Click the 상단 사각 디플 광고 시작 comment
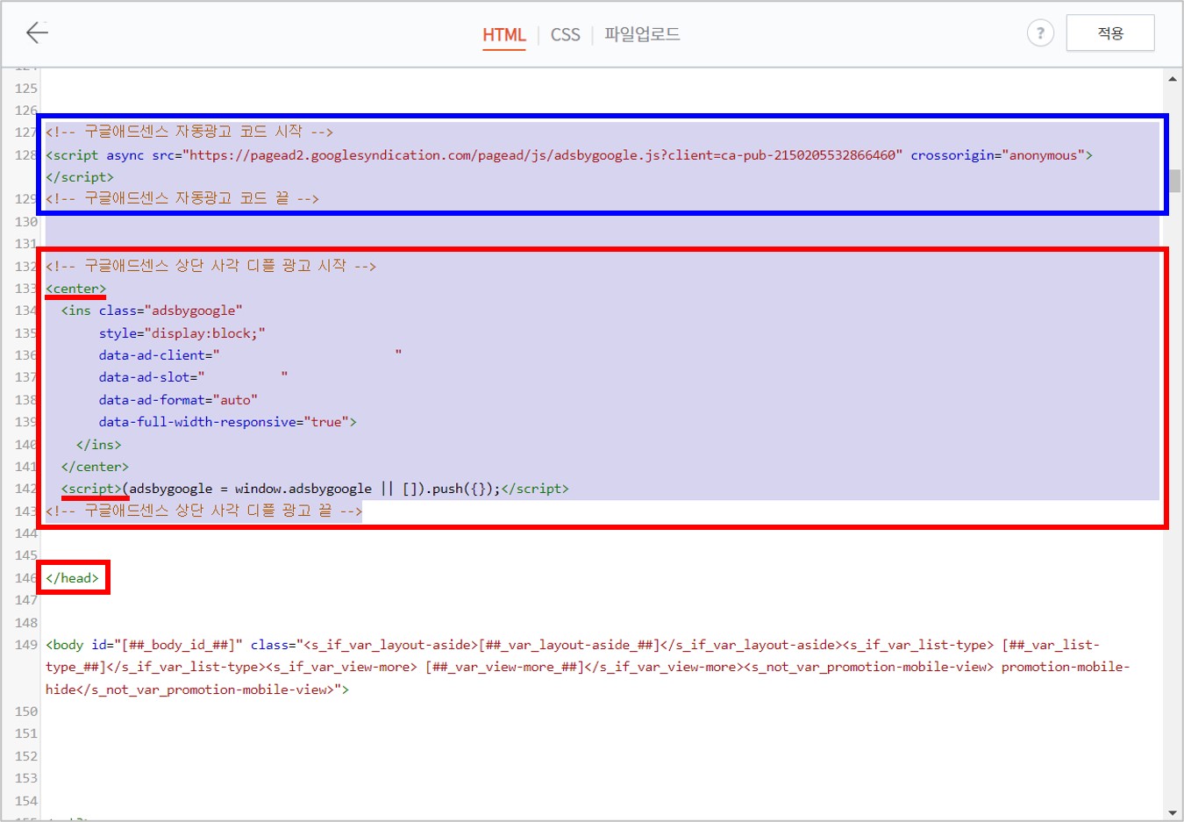 click(x=210, y=266)
